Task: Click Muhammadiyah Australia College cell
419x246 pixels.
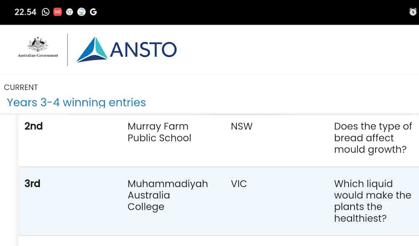Action: tap(168, 195)
